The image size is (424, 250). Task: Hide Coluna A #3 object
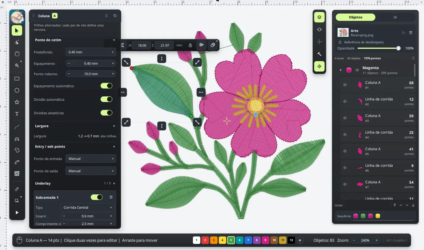[345, 118]
